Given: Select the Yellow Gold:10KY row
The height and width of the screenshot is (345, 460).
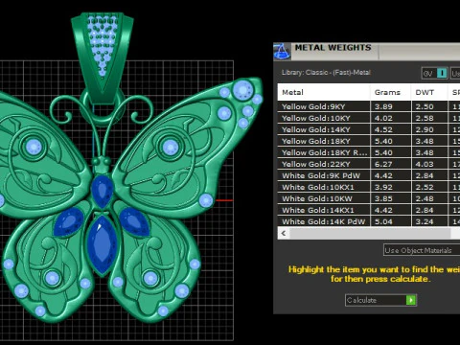Looking at the screenshot, I should (369, 118).
